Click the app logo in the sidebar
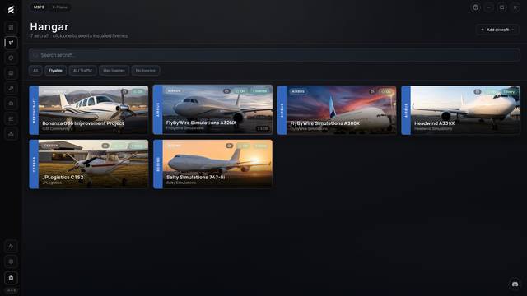527x296 pixels. point(11,9)
